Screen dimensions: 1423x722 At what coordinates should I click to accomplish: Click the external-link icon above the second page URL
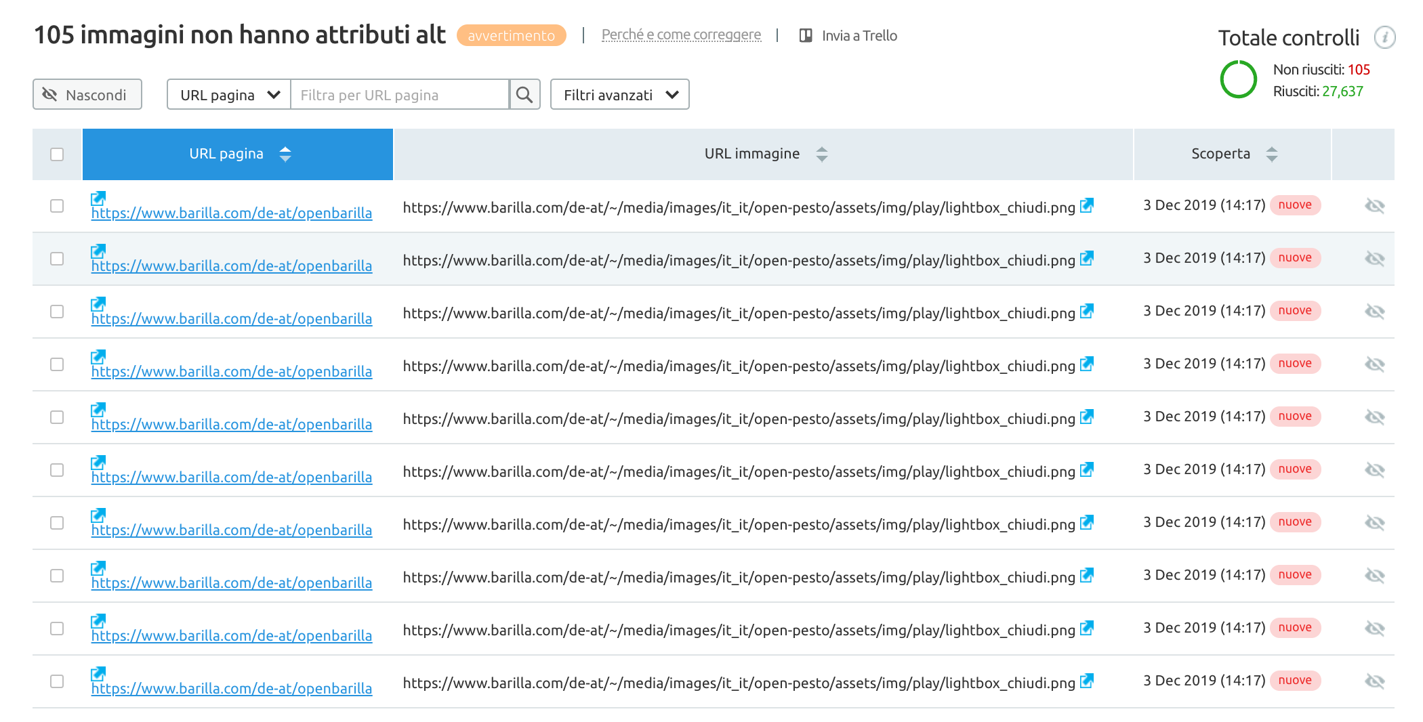[x=98, y=251]
